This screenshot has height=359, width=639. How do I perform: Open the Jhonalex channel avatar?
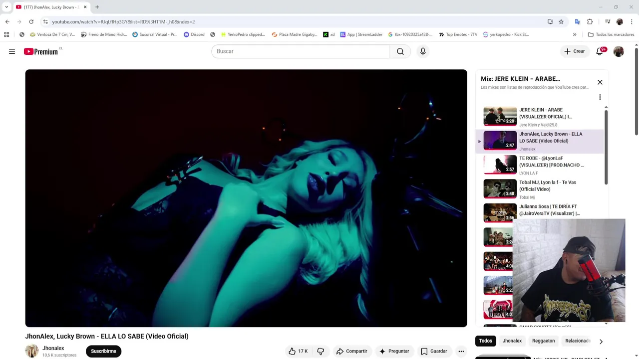coord(32,351)
